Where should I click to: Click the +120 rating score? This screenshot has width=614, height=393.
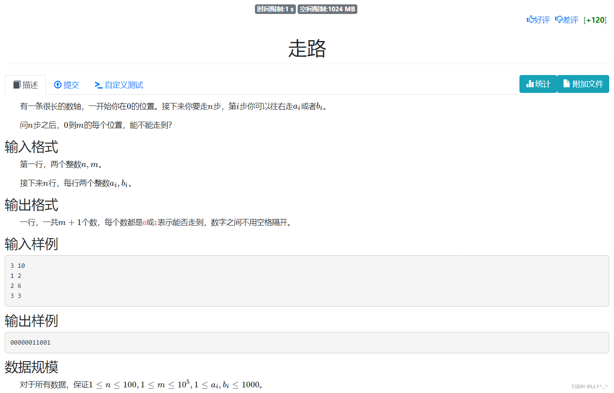(595, 20)
